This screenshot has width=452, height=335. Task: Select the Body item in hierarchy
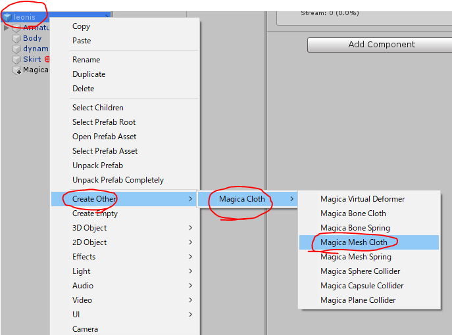point(32,38)
